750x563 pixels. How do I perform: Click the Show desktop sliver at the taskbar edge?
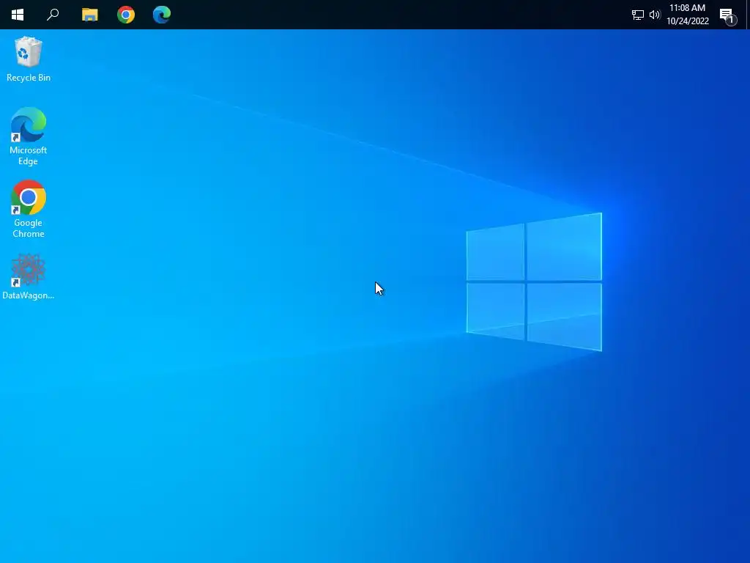click(748, 15)
